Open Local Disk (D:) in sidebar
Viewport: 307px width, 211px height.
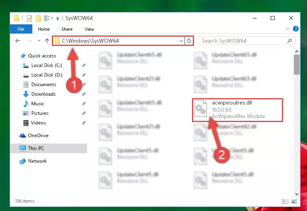[x=43, y=75]
